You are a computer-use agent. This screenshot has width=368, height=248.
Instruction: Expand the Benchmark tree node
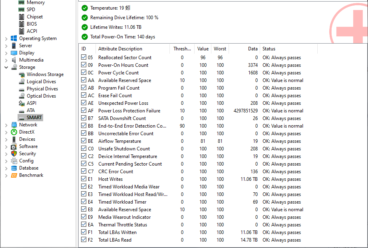pyautogui.click(x=6, y=176)
